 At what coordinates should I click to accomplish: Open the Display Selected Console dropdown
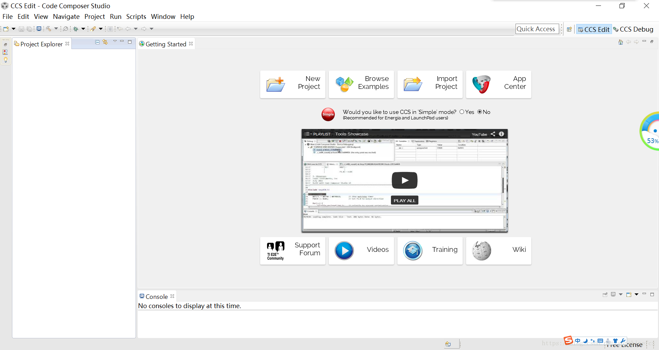(x=621, y=294)
